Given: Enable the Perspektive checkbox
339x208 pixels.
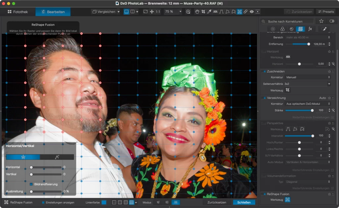Looking at the screenshot, I should pyautogui.click(x=264, y=123).
